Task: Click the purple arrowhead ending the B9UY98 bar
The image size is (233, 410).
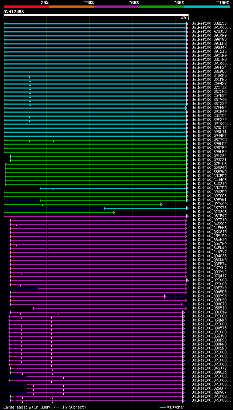Action: (x=165, y=297)
